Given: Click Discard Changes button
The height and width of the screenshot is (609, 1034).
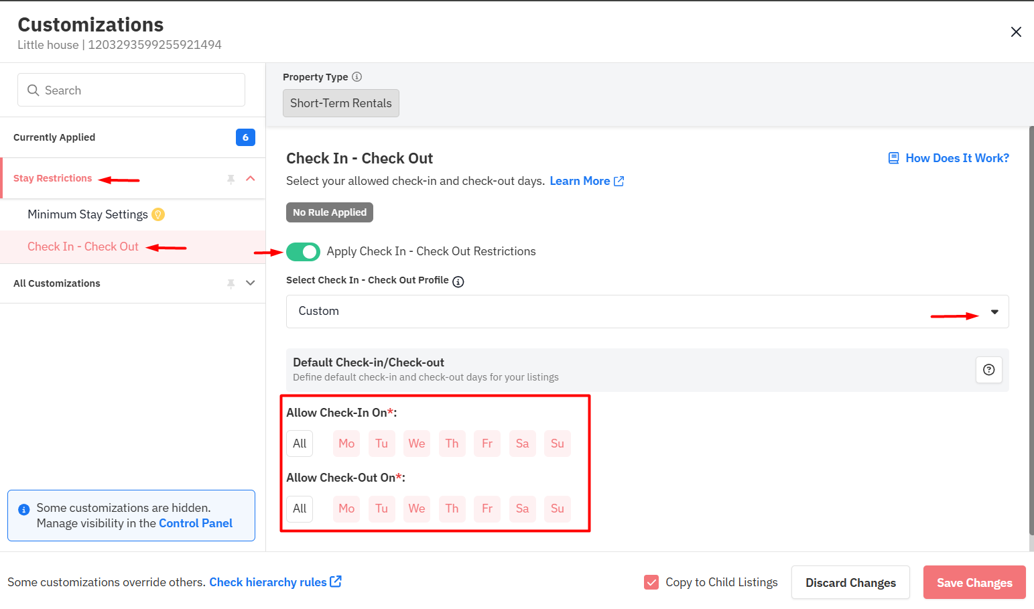Looking at the screenshot, I should pos(850,582).
